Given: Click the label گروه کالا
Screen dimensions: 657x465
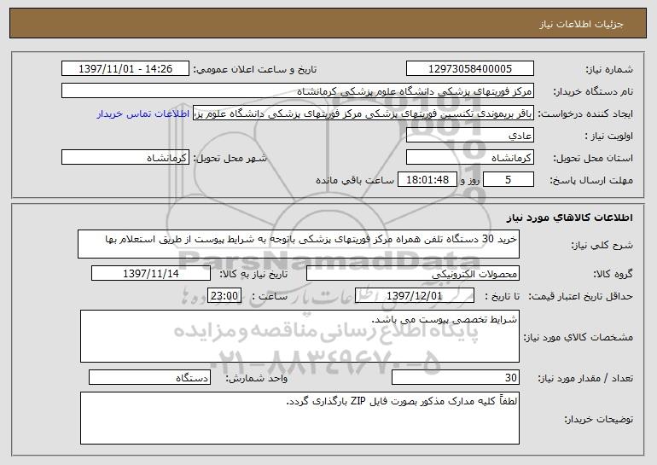Looking at the screenshot, I should coord(613,274).
